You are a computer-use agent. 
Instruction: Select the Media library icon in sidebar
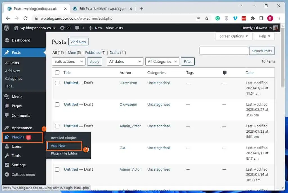pyautogui.click(x=7, y=96)
